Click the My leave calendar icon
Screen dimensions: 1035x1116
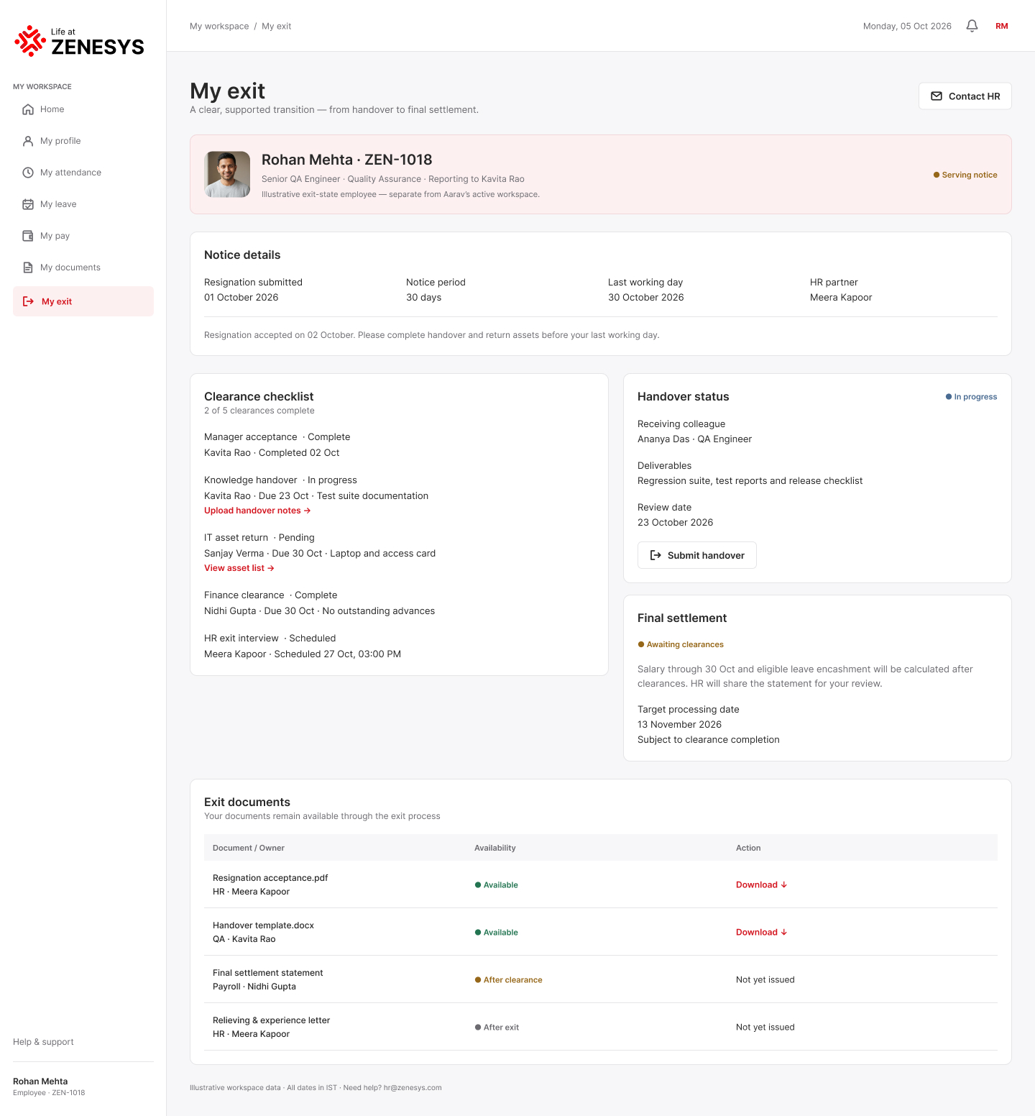[x=28, y=204]
